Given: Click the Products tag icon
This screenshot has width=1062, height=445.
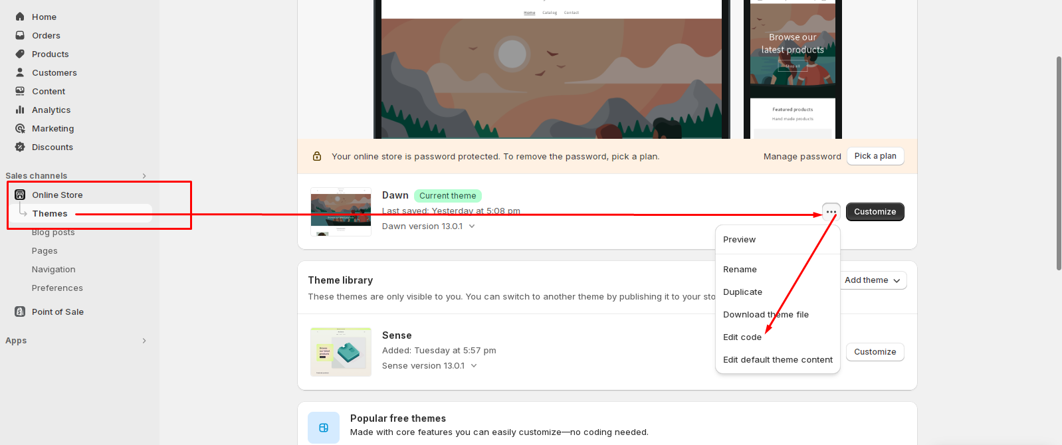Looking at the screenshot, I should pyautogui.click(x=20, y=54).
